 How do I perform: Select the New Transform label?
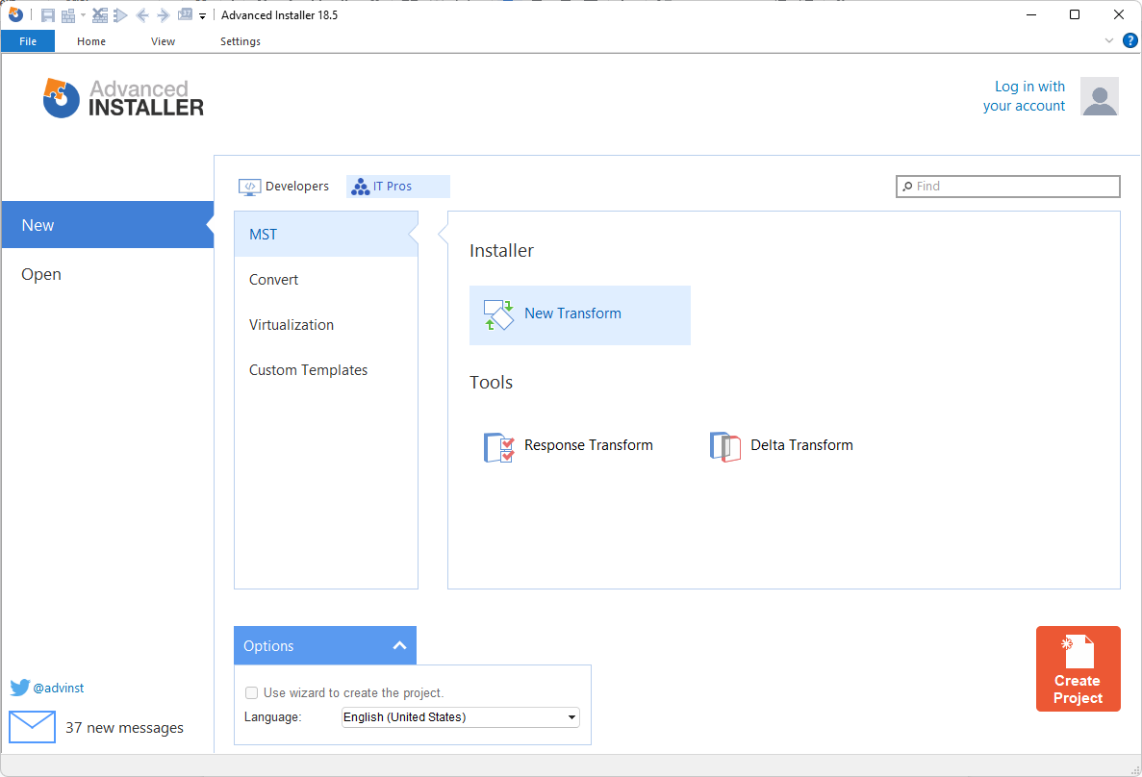pos(573,313)
